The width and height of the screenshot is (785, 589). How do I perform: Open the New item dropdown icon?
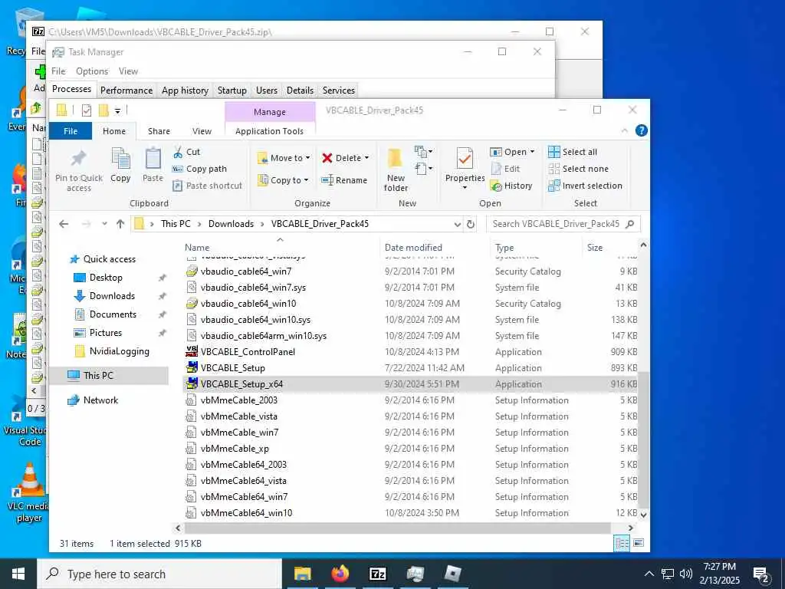click(423, 151)
